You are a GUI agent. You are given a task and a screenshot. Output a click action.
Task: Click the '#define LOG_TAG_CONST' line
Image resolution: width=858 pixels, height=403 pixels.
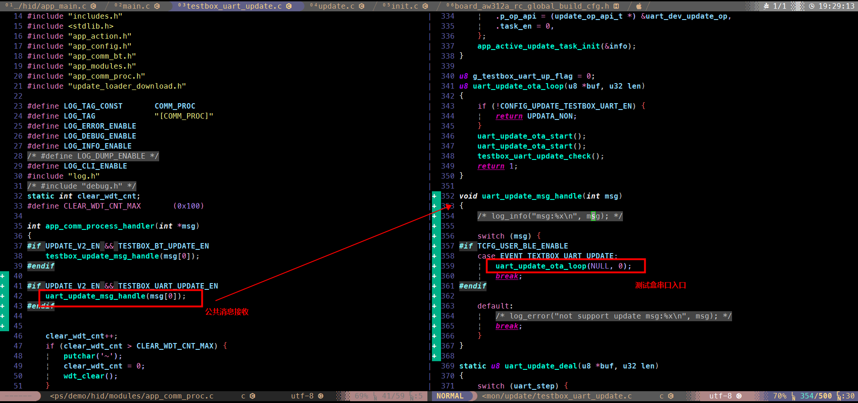[111, 106]
